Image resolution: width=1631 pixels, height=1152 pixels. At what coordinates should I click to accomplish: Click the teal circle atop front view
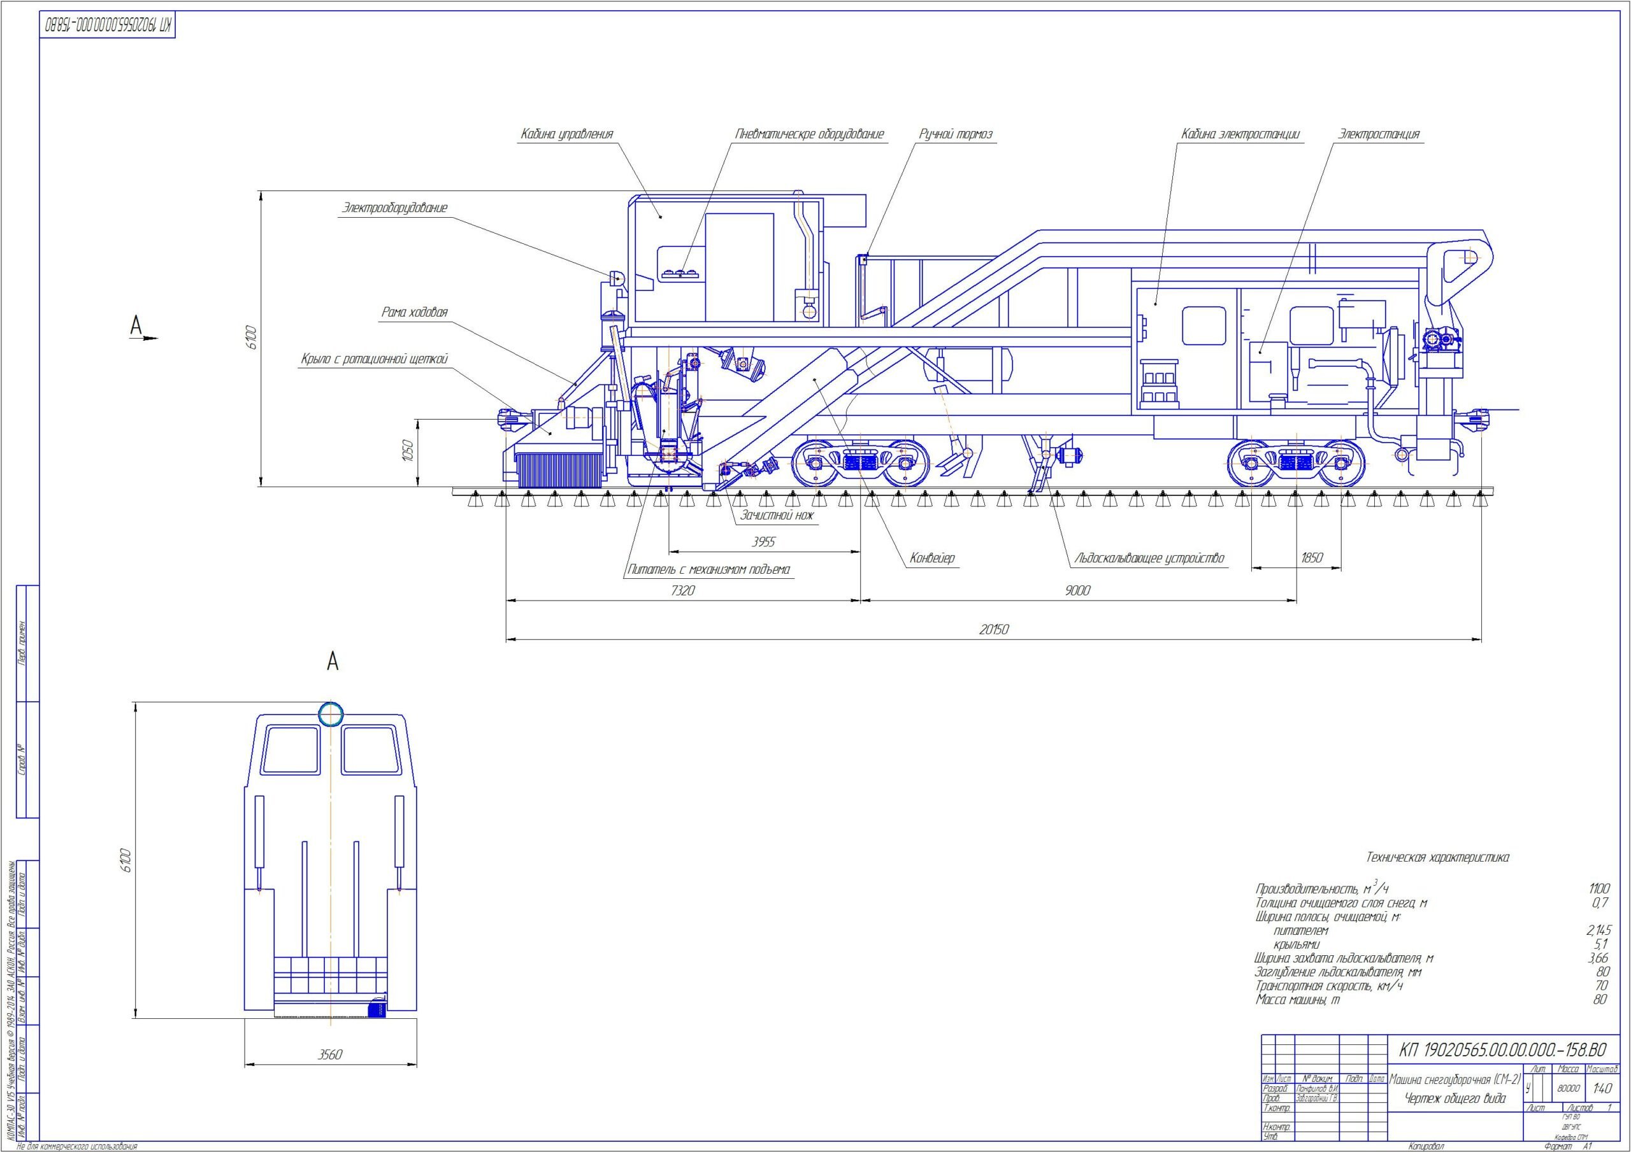tap(331, 715)
